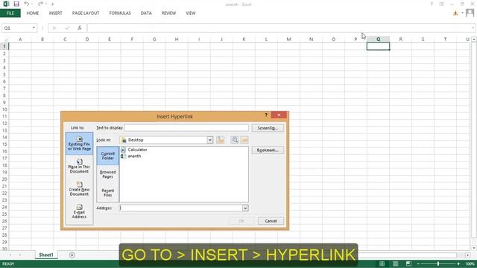Click the zoom out minus button
This screenshot has width=477, height=268.
point(418,264)
